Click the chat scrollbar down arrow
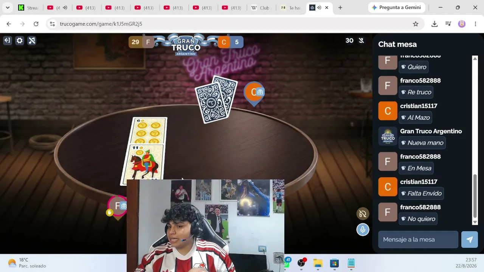Image resolution: width=484 pixels, height=272 pixels. click(x=475, y=222)
